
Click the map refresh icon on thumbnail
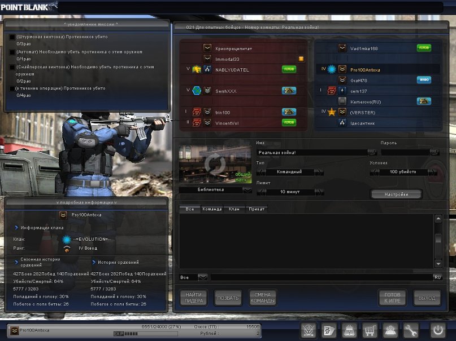tap(215, 165)
